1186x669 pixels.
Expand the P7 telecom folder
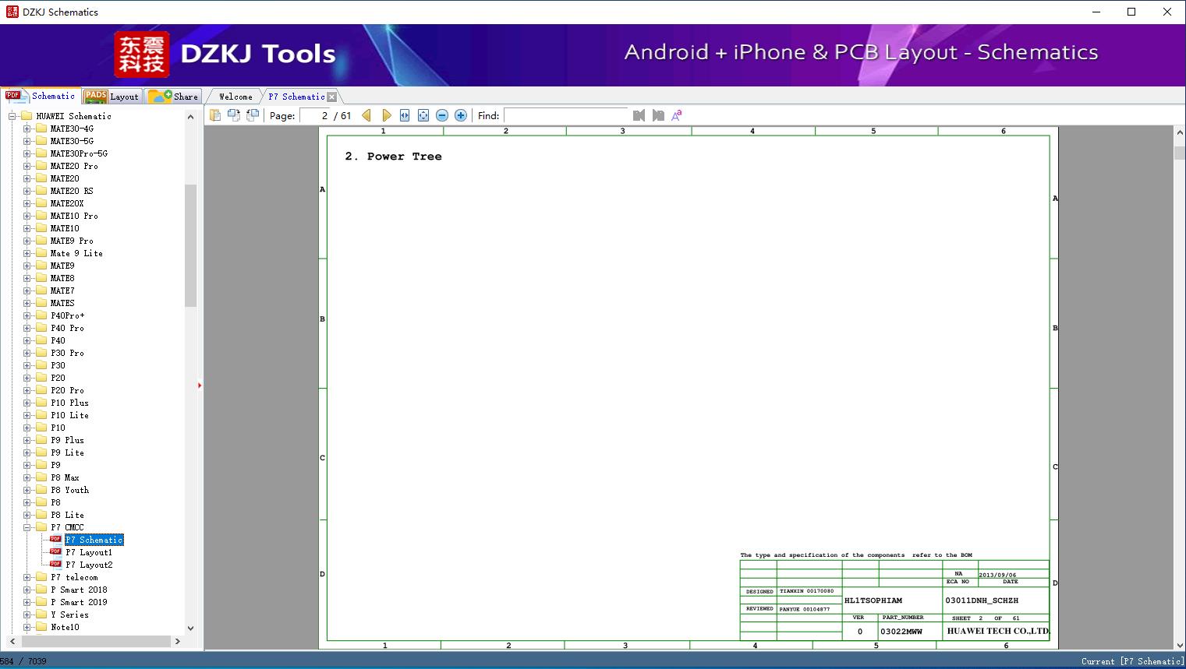click(x=27, y=577)
